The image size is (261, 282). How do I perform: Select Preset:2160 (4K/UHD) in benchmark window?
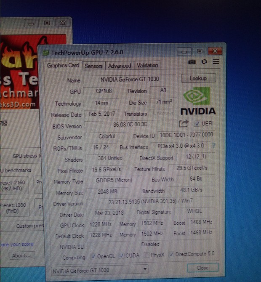13,186
